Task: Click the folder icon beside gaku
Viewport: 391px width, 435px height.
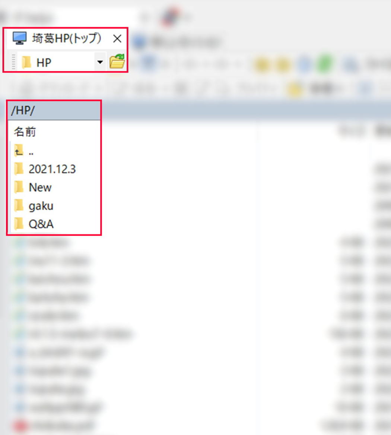Action: 19,206
